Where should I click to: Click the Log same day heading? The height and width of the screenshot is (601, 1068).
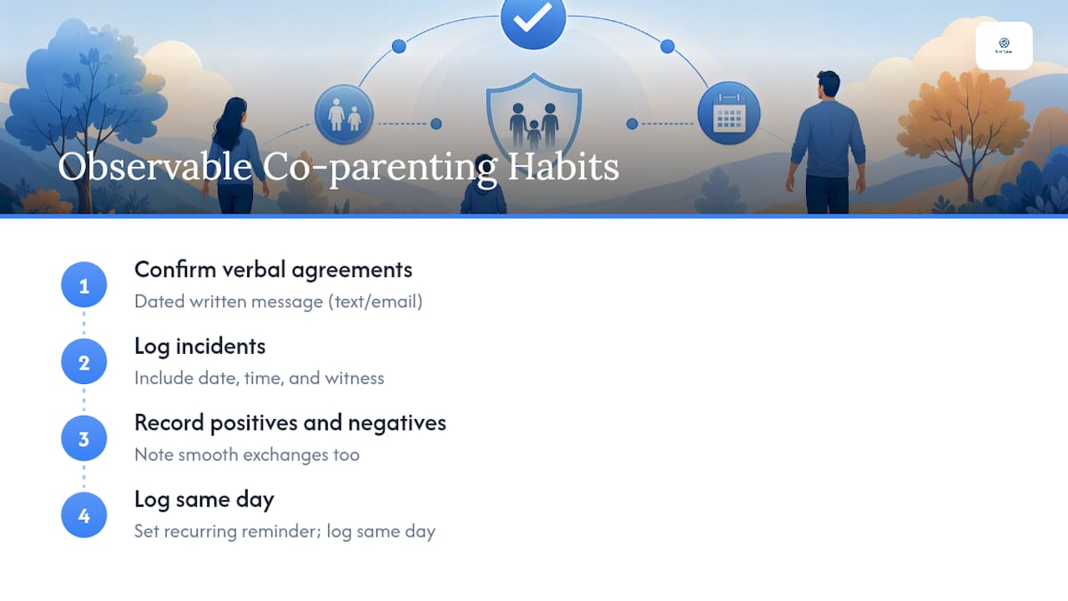pos(204,500)
